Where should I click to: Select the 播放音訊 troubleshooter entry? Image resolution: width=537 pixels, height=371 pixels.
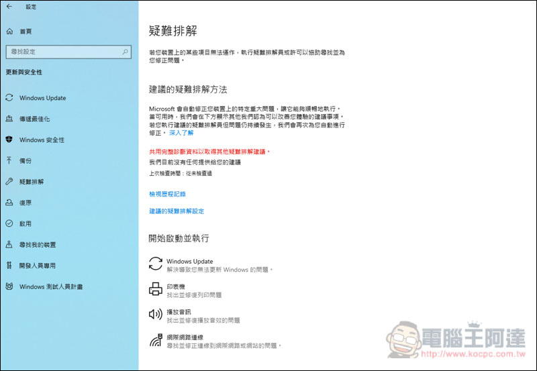(195, 315)
